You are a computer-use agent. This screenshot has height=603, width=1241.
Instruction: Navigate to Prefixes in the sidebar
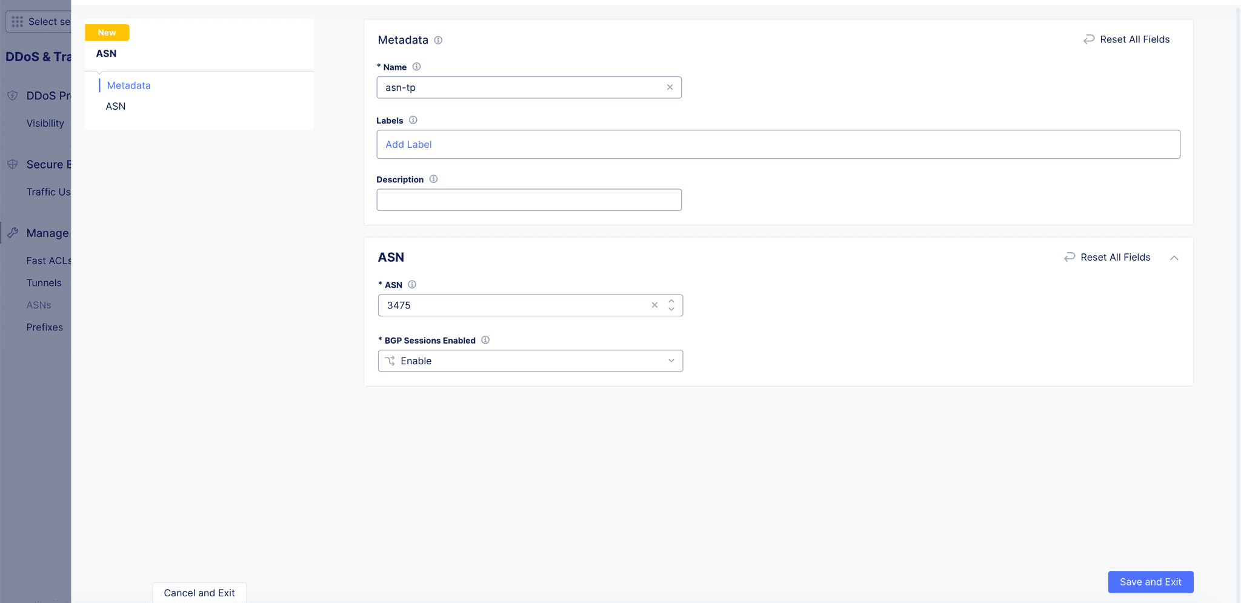coord(44,327)
